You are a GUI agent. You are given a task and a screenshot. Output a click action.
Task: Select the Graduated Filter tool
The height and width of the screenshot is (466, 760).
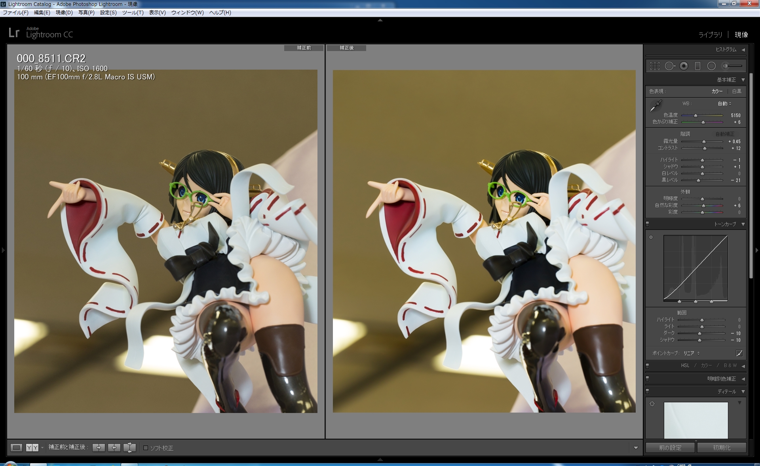pos(697,66)
